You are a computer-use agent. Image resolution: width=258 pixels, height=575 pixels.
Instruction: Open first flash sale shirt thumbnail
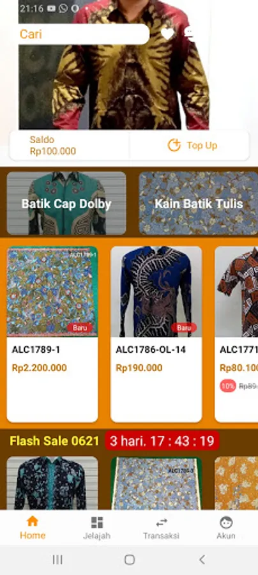coord(52,483)
